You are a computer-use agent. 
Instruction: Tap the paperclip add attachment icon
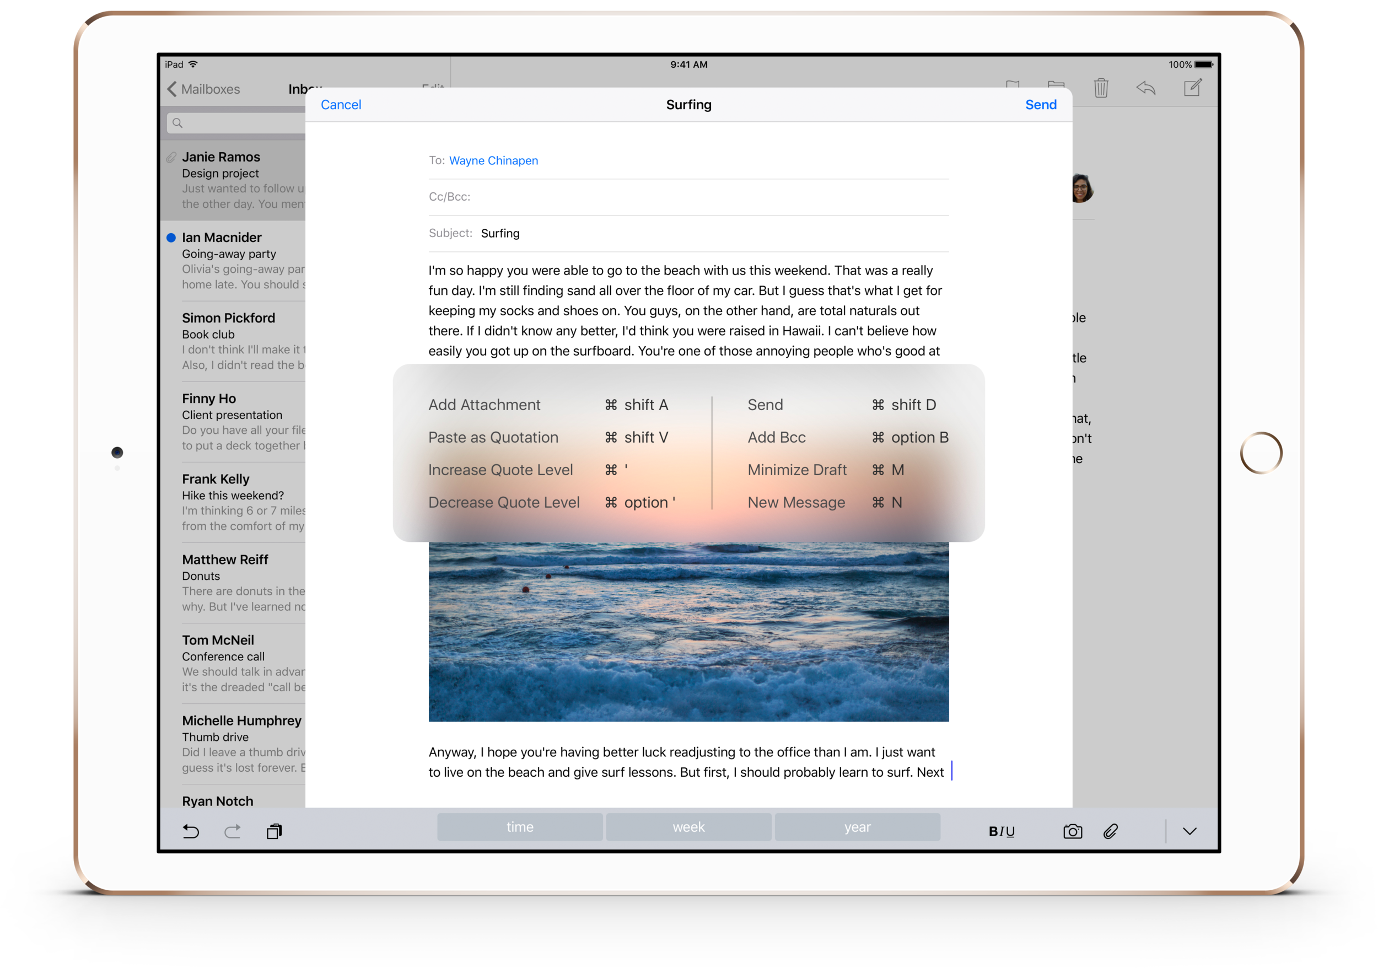point(1110,831)
